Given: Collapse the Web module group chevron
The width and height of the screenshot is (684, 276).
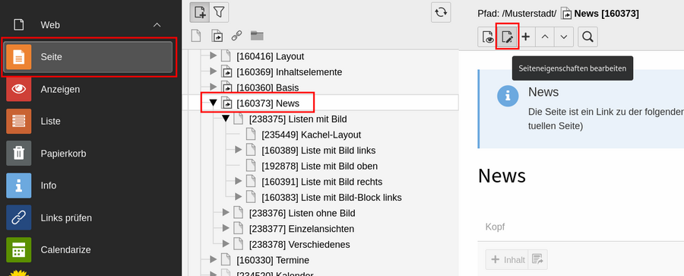Looking at the screenshot, I should [x=157, y=25].
